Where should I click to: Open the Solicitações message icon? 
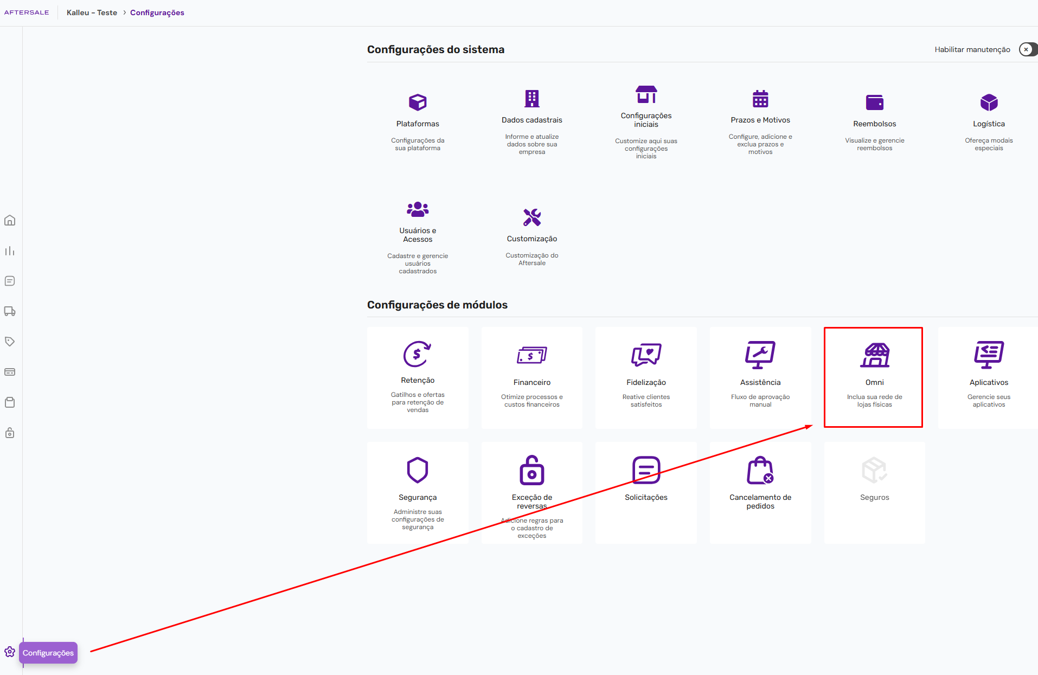[646, 470]
